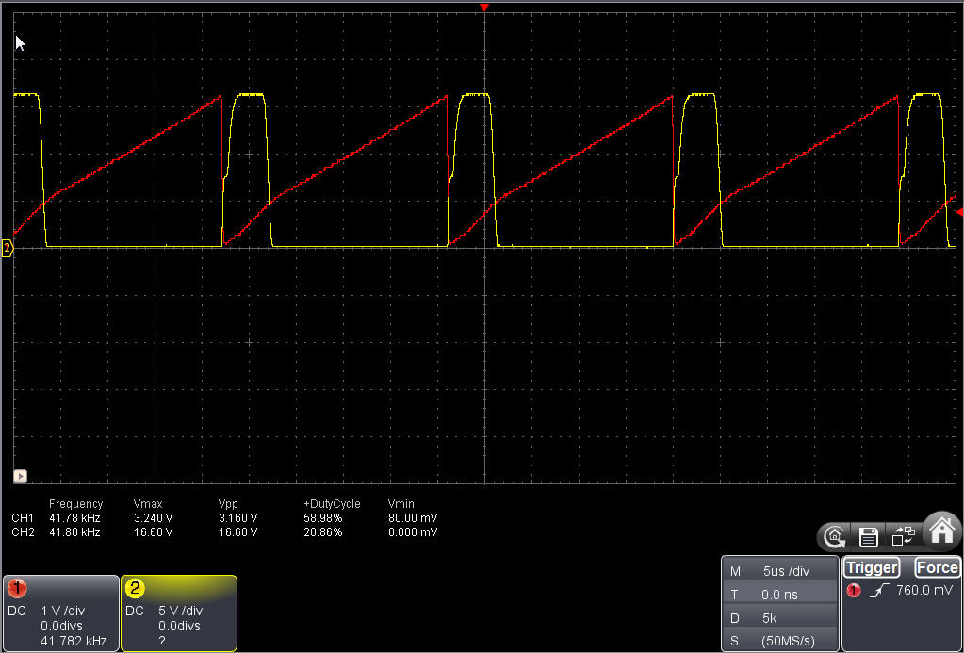Open the 5k memory depth setting
This screenshot has width=964, height=653.
click(x=779, y=618)
